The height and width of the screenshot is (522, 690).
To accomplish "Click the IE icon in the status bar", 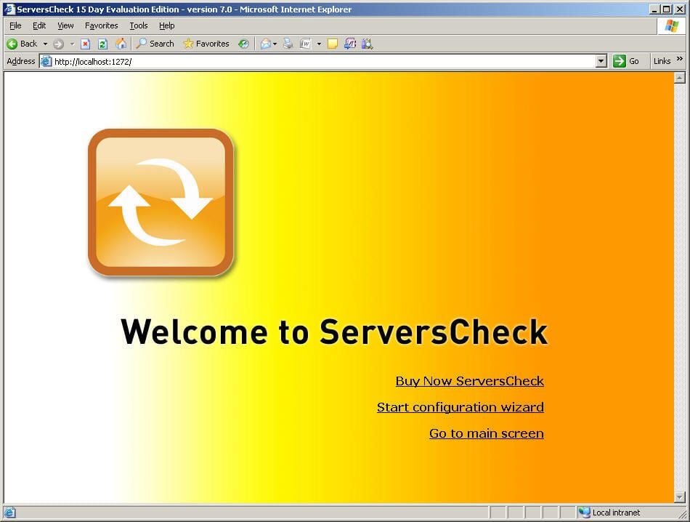I will coord(9,513).
